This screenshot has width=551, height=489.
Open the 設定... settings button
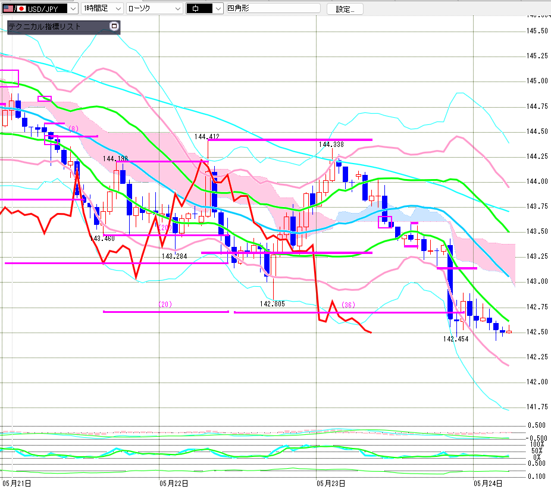coord(345,9)
